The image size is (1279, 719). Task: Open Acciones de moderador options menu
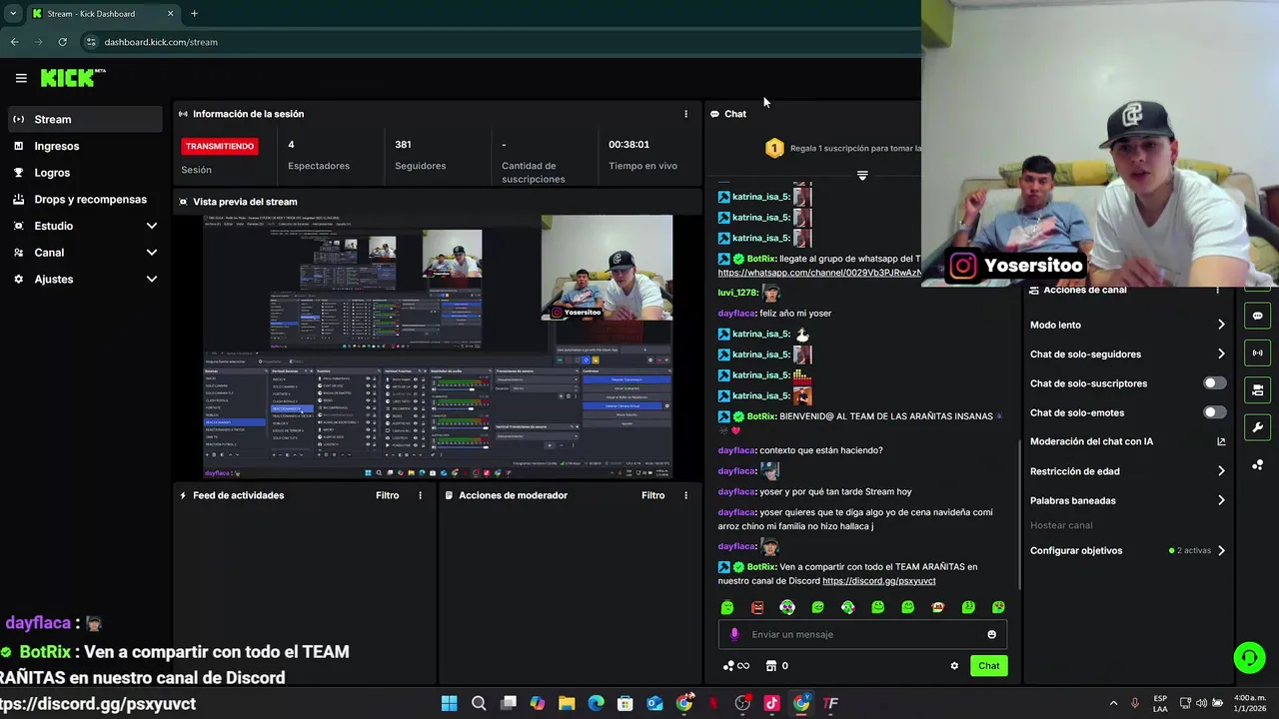click(x=685, y=495)
